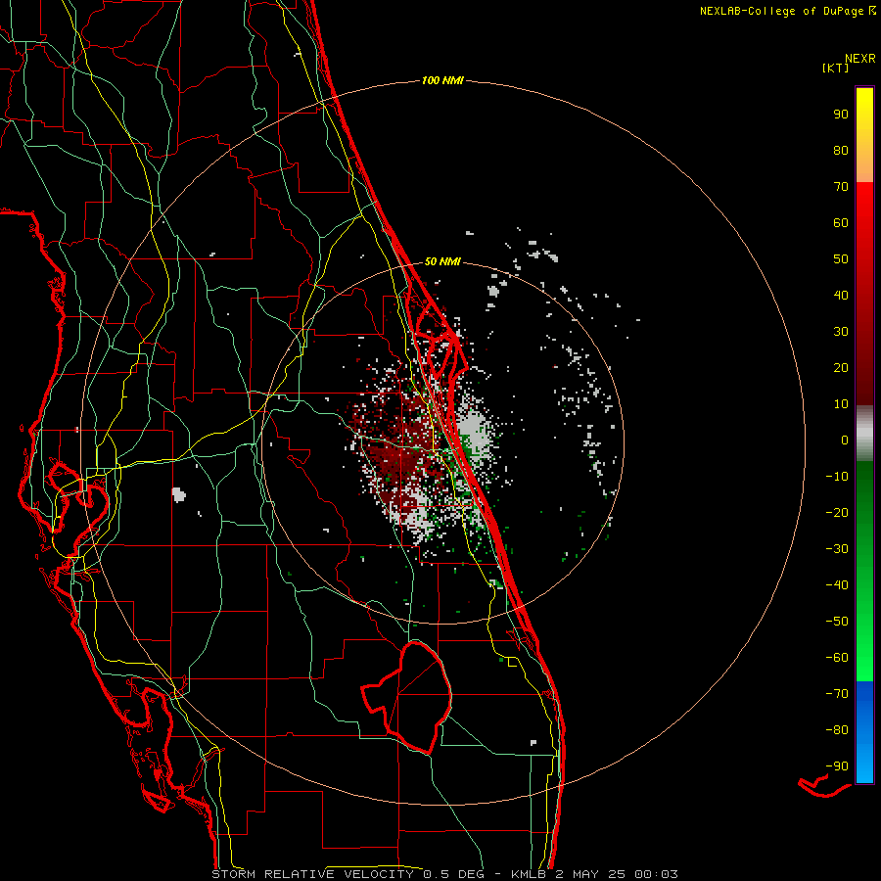Click the -50 value on velocity scale
Image resolution: width=881 pixels, height=881 pixels.
[x=837, y=622]
